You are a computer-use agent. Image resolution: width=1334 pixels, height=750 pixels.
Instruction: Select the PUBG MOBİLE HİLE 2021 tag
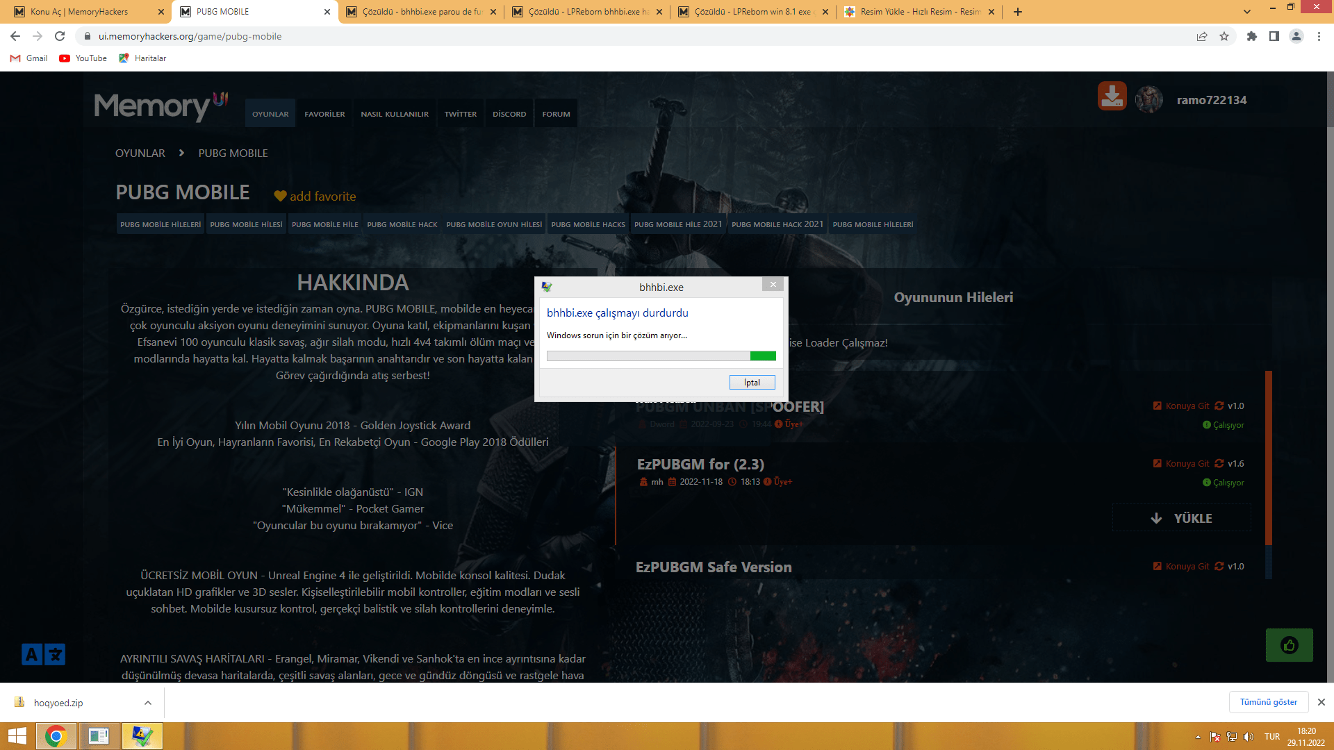678,224
